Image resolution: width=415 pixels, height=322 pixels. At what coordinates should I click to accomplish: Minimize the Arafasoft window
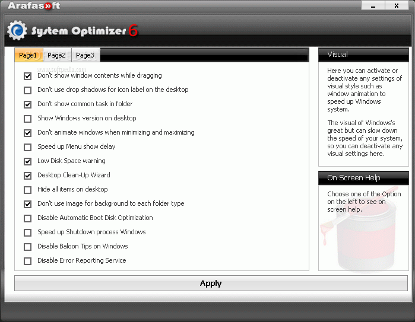point(373,5)
